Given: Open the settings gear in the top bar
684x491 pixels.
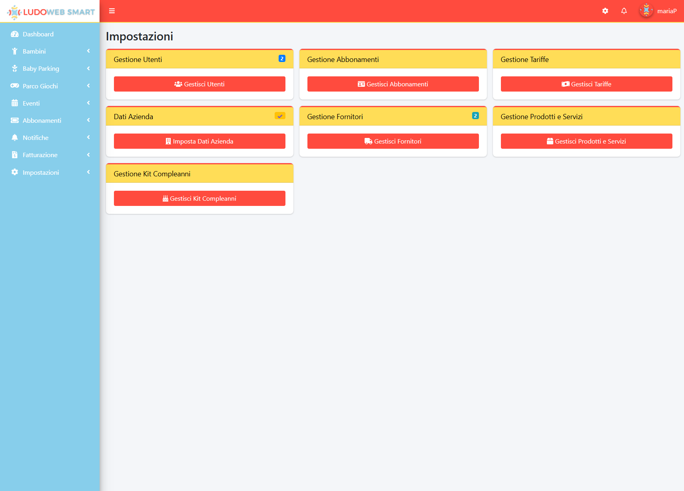Looking at the screenshot, I should point(605,11).
